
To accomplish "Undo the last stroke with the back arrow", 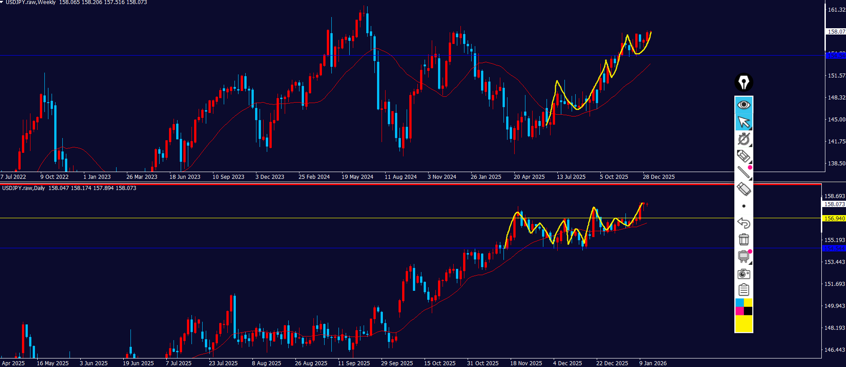I will pos(744,223).
